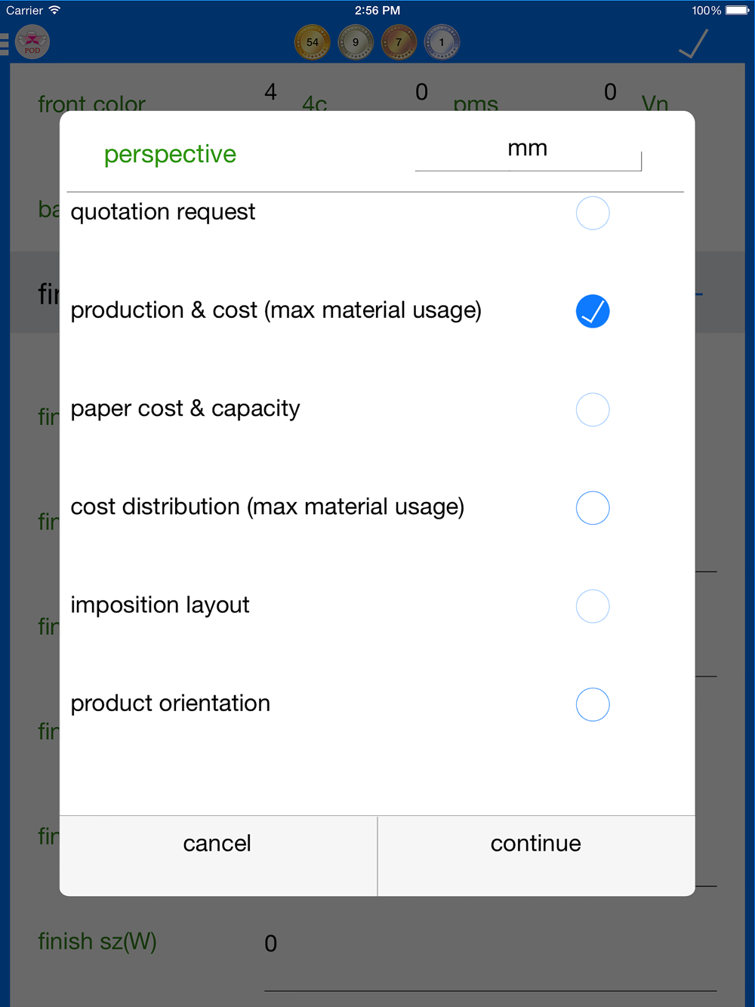Image resolution: width=755 pixels, height=1007 pixels.
Task: Tap the imposition layout row text
Action: [160, 605]
